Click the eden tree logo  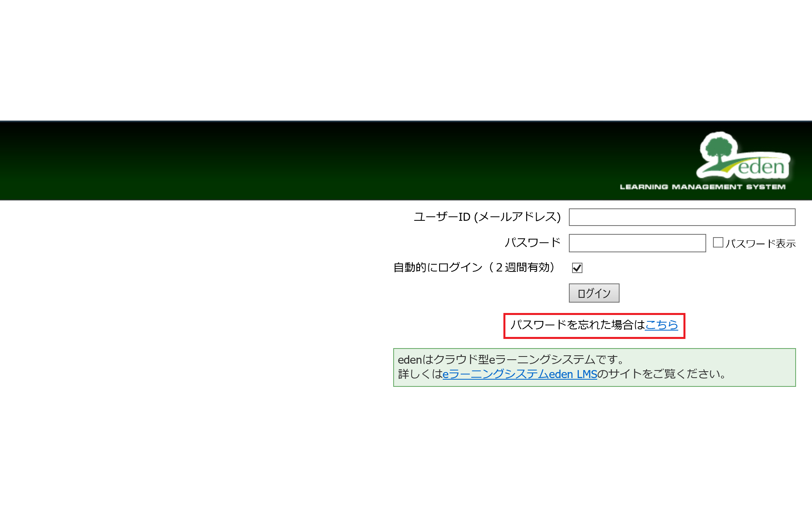[x=744, y=156]
